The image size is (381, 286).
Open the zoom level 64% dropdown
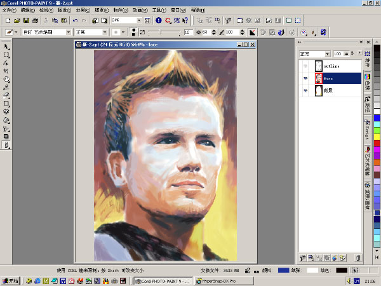pyautogui.click(x=139, y=20)
